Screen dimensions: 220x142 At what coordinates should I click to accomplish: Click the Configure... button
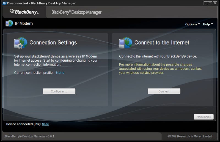59,91
